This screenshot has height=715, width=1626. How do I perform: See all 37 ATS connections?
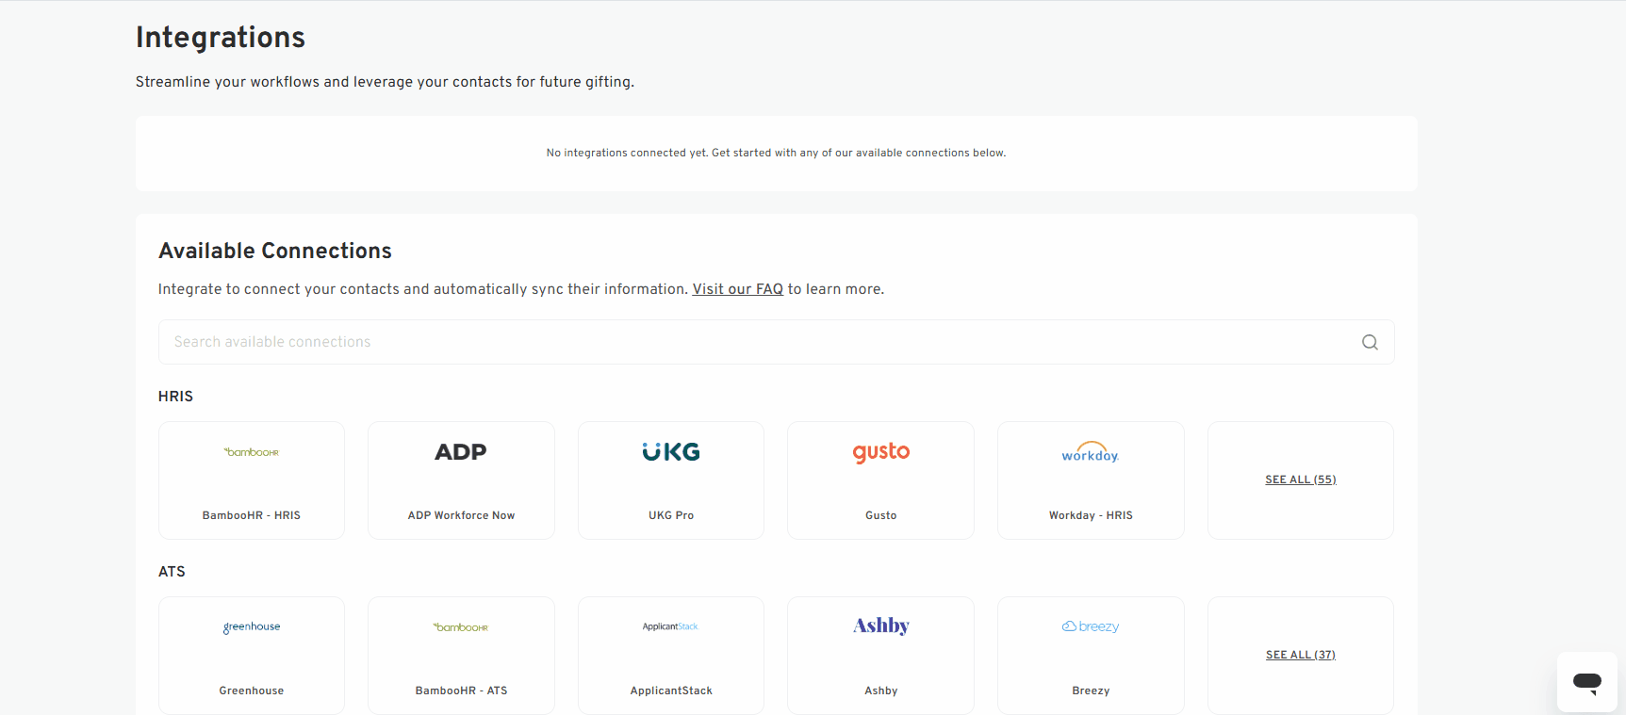pyautogui.click(x=1301, y=655)
